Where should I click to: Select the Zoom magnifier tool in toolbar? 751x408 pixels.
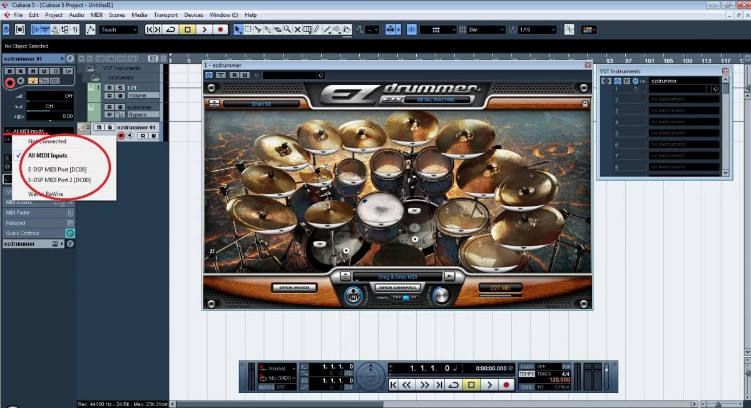pos(287,29)
